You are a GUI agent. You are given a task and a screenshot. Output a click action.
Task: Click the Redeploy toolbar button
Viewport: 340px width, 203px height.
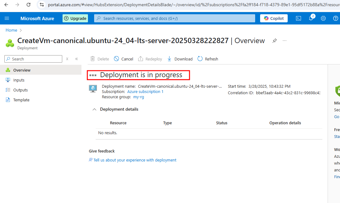pos(150,59)
